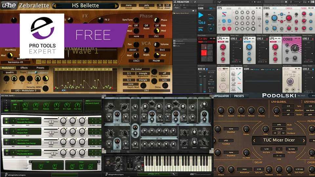The image size is (315, 177).
Task: Go to previous preset in Podolski
Action: click(x=254, y=141)
